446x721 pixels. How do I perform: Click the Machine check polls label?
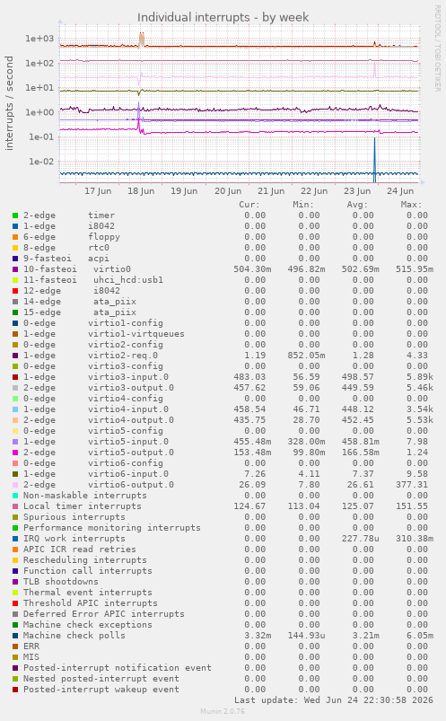tap(74, 636)
